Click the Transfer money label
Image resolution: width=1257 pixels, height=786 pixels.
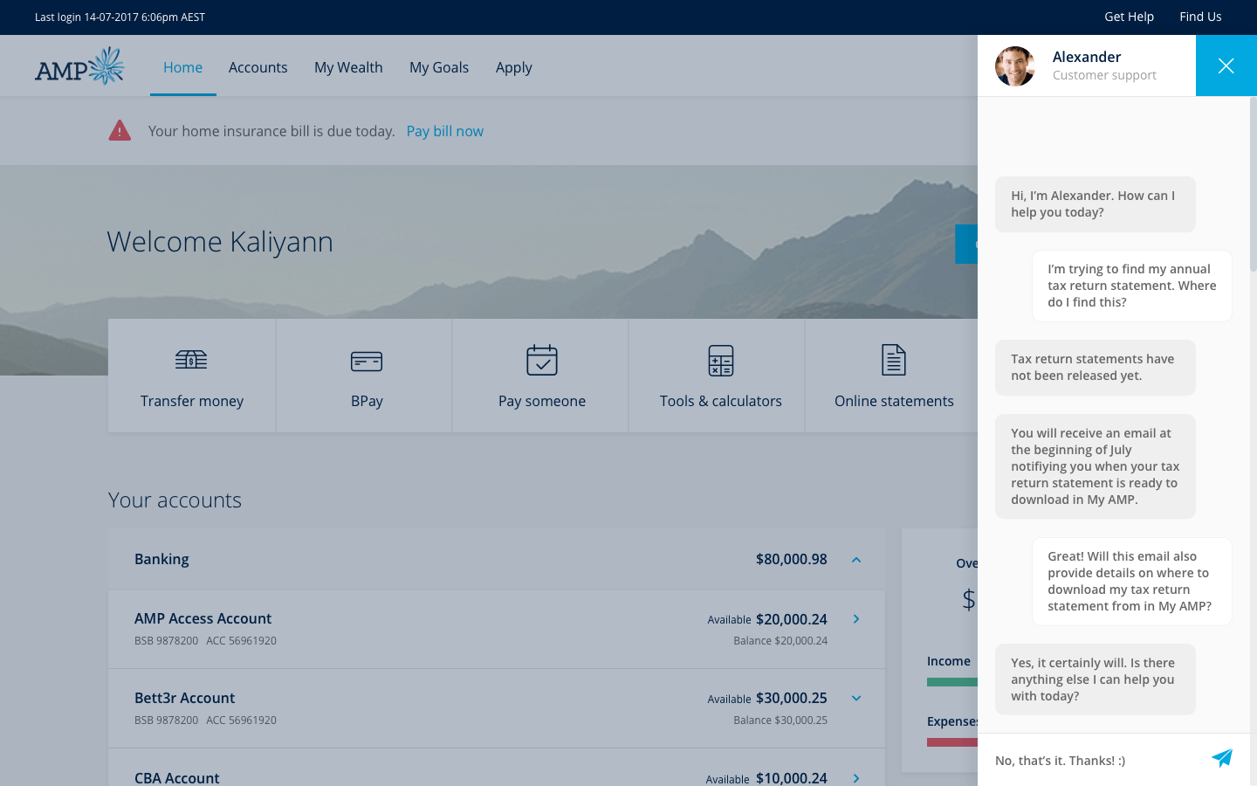pyautogui.click(x=192, y=401)
